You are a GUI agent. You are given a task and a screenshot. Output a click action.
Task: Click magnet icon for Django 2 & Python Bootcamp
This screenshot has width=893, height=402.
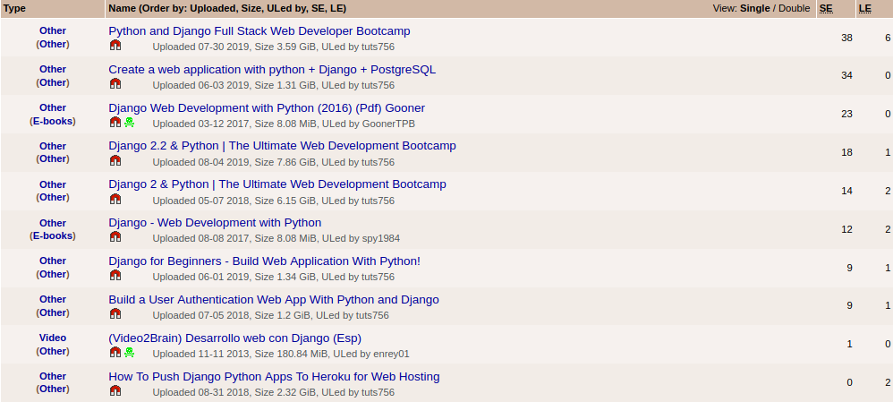click(115, 199)
